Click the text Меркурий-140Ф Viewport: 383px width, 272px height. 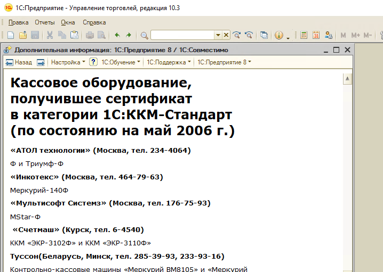coord(39,191)
